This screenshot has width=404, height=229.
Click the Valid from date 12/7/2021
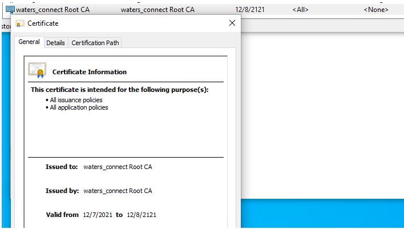point(98,215)
